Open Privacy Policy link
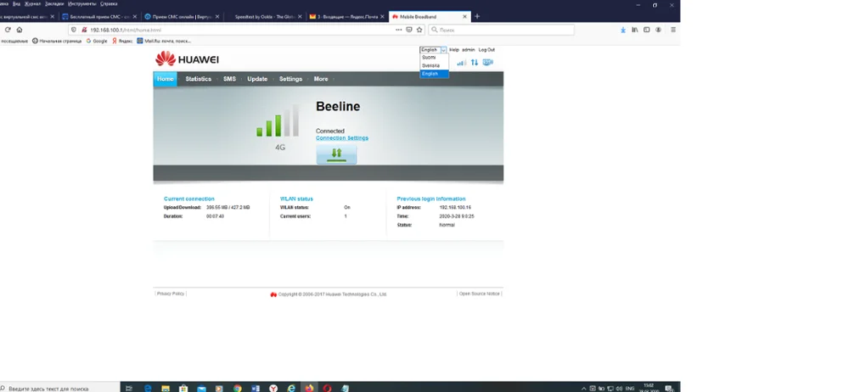Viewport: 849px width, 392px height. pyautogui.click(x=171, y=294)
